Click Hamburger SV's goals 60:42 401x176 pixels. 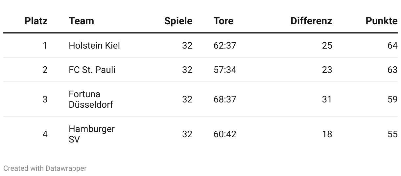(225, 134)
